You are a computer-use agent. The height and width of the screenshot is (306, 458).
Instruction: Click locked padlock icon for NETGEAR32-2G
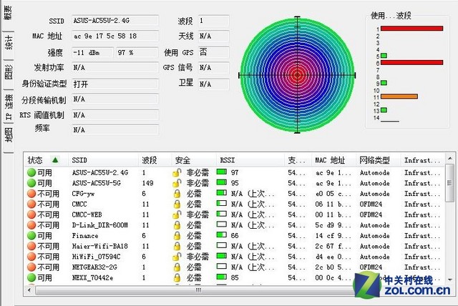tap(177, 267)
